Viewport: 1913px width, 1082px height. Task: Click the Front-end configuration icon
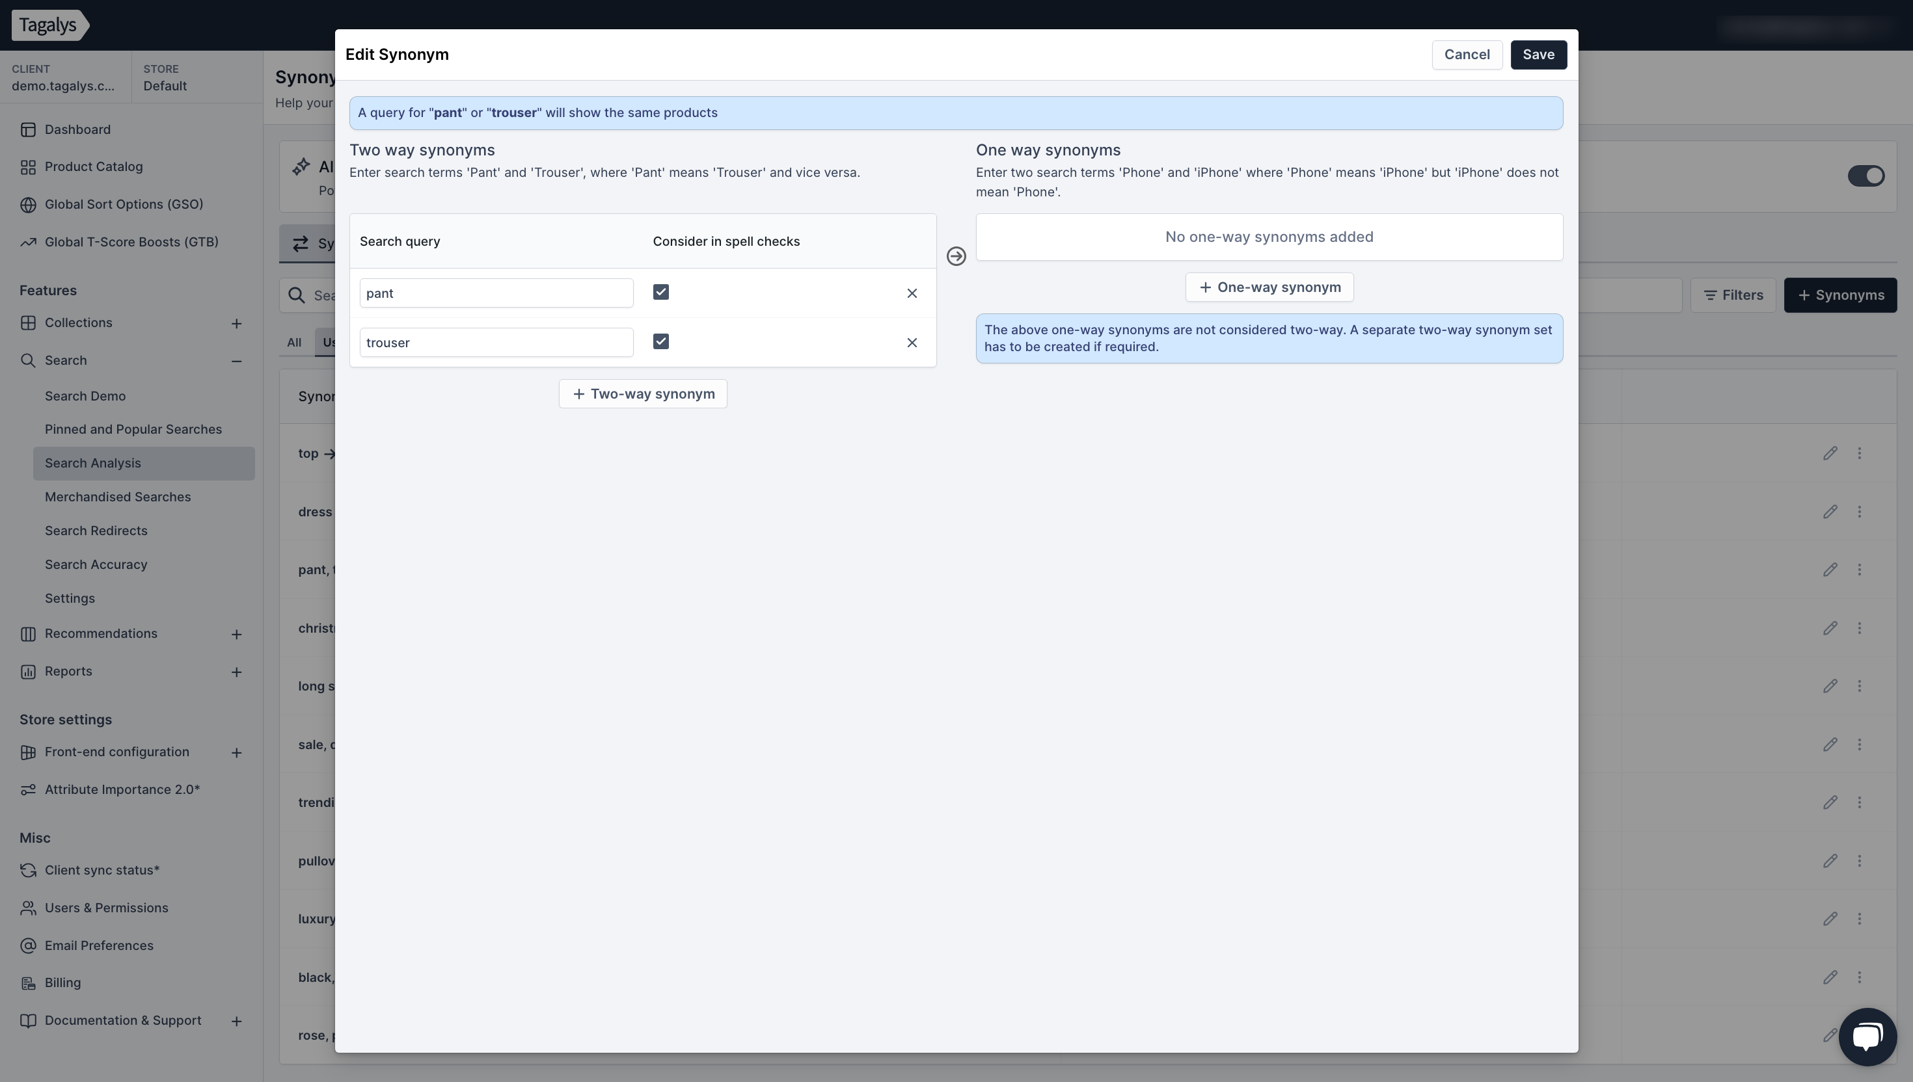[28, 752]
